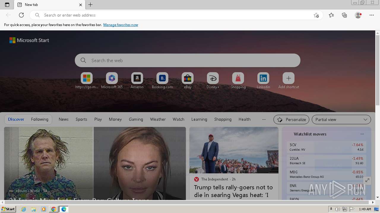This screenshot has height=213, width=380.
Task: Open the Weather category
Action: tap(158, 119)
